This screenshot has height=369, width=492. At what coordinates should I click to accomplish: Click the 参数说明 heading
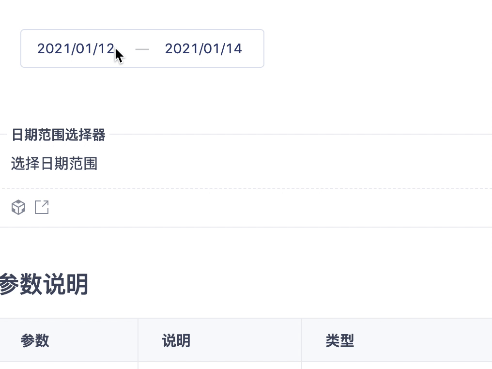coord(44,285)
